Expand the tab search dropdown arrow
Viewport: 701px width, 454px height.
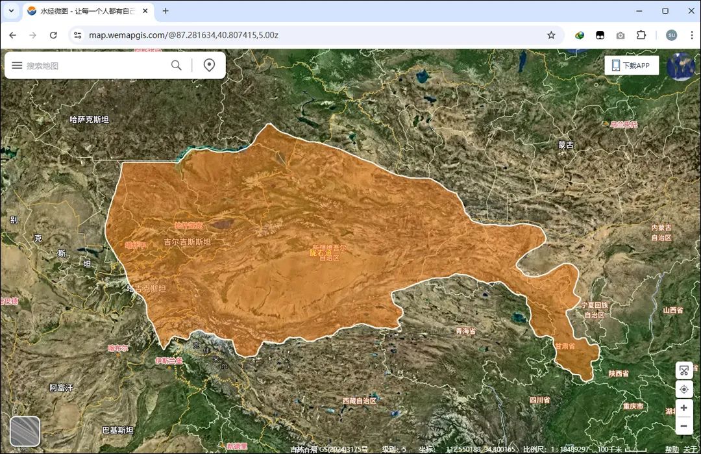click(11, 11)
